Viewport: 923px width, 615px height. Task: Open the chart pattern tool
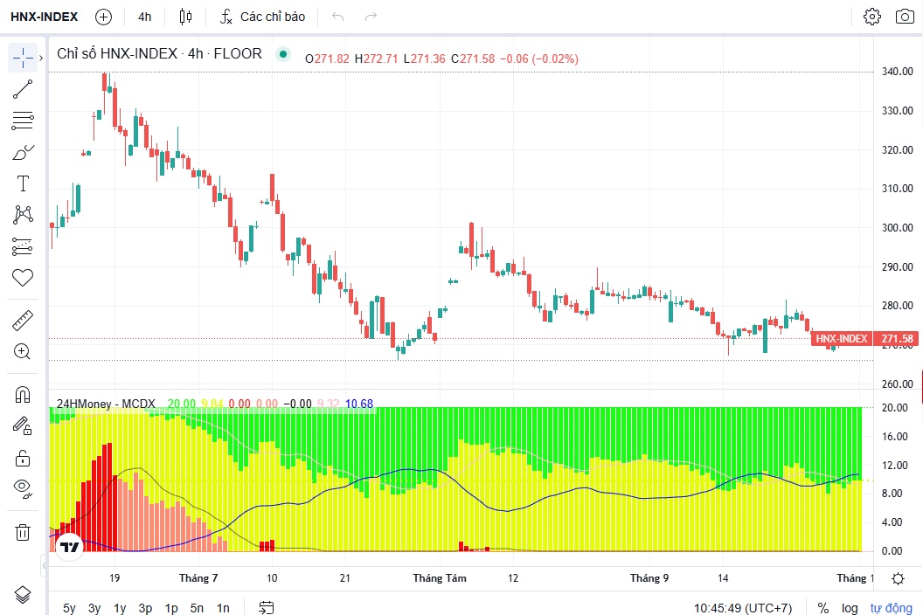coord(23,215)
